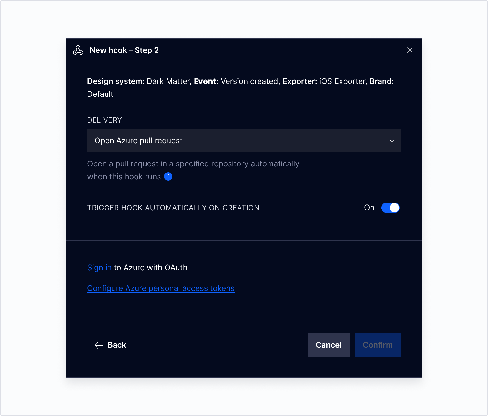Click the back arrow icon
This screenshot has height=416, width=488.
pyautogui.click(x=98, y=345)
